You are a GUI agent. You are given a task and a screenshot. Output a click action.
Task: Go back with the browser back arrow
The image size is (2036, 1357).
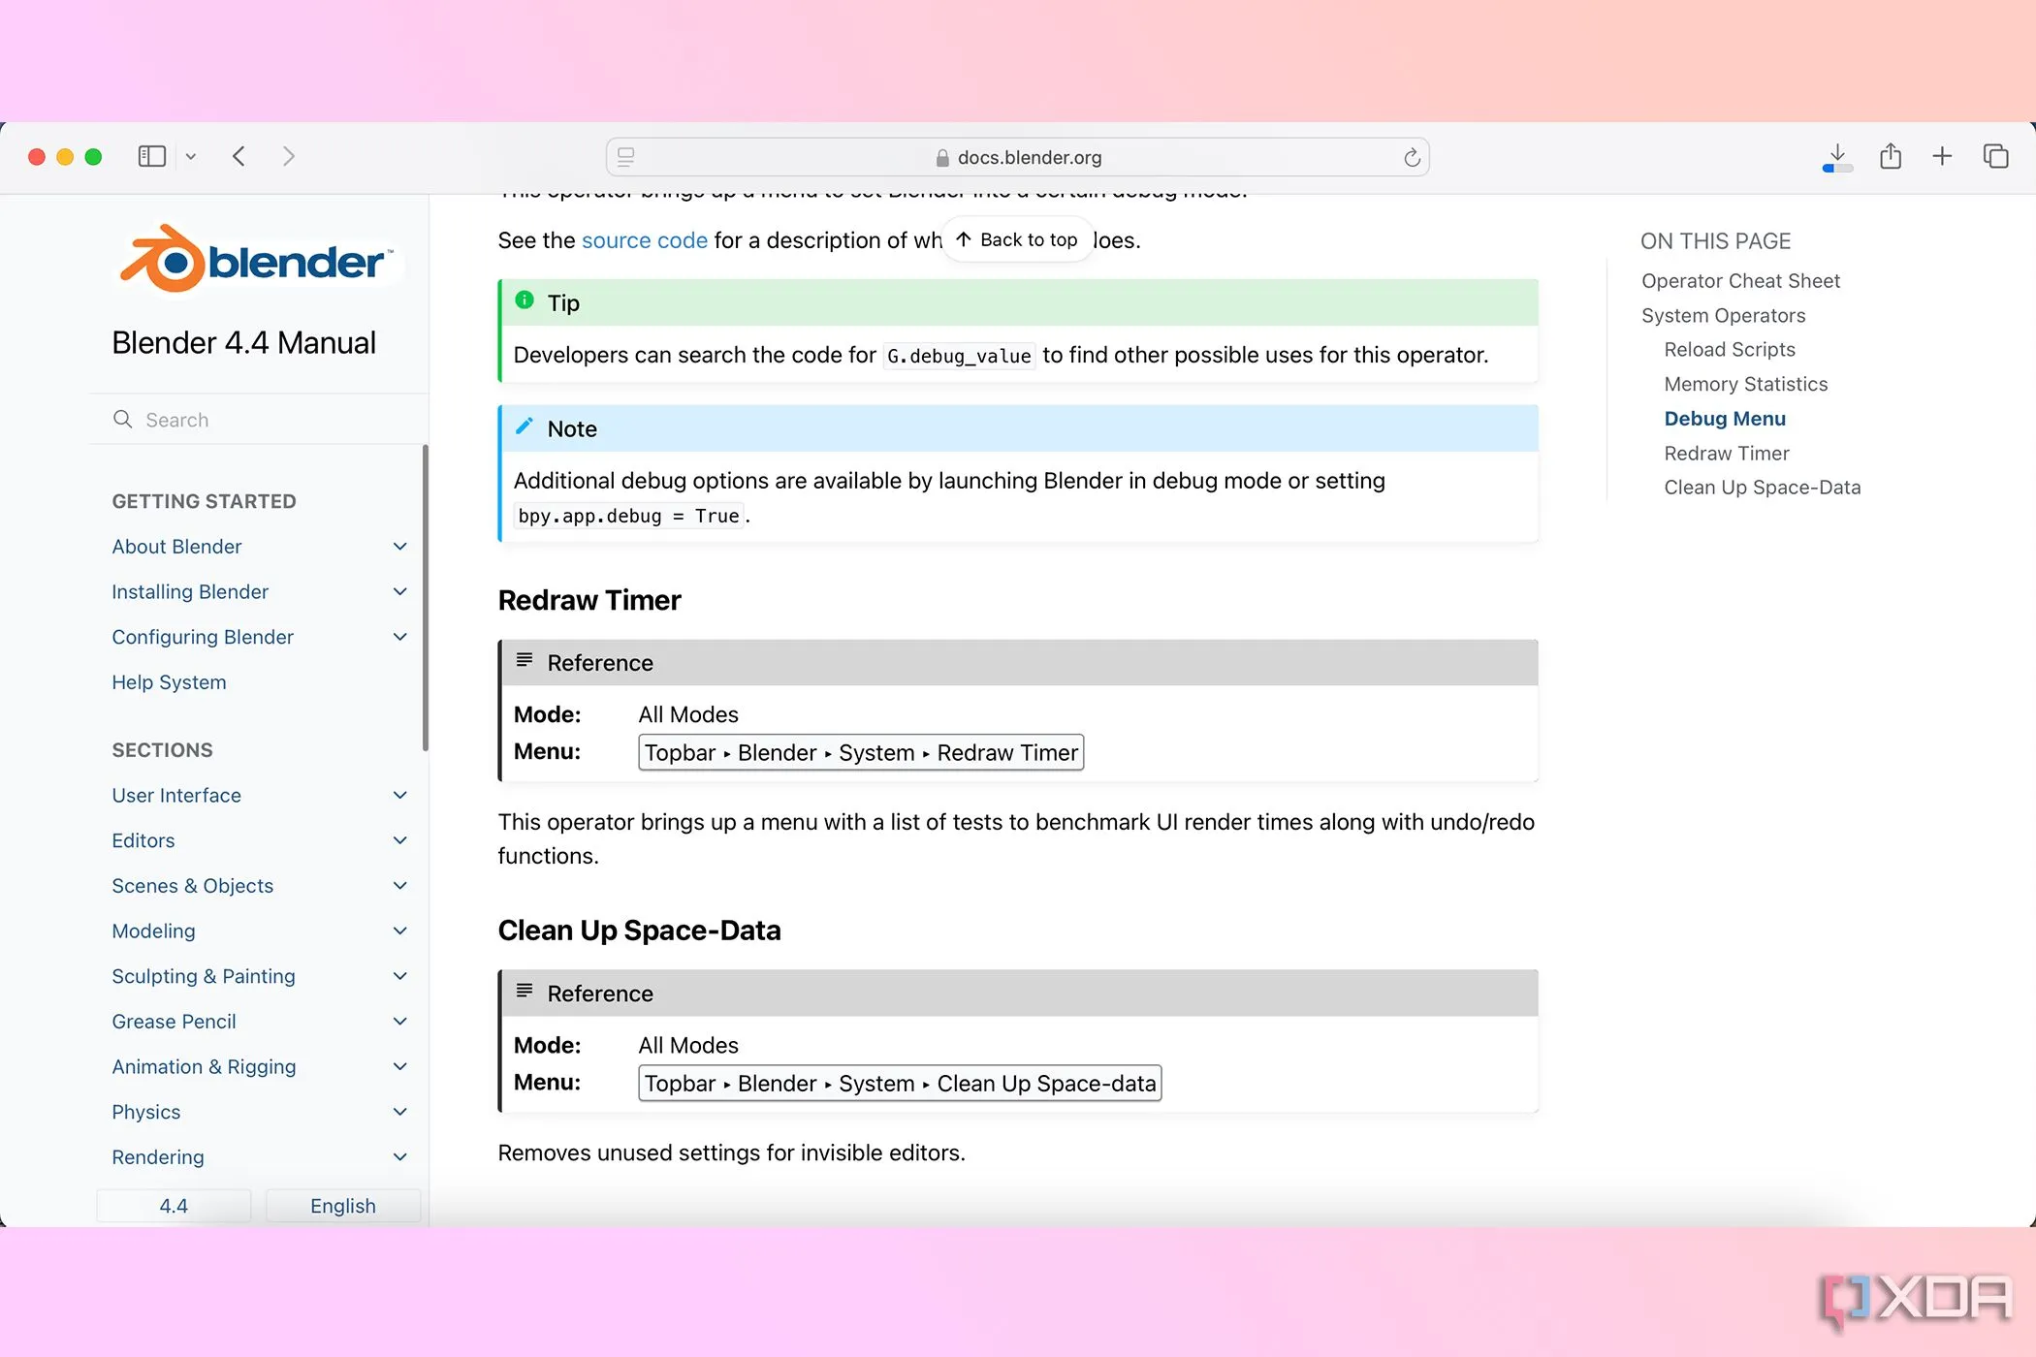tap(239, 156)
